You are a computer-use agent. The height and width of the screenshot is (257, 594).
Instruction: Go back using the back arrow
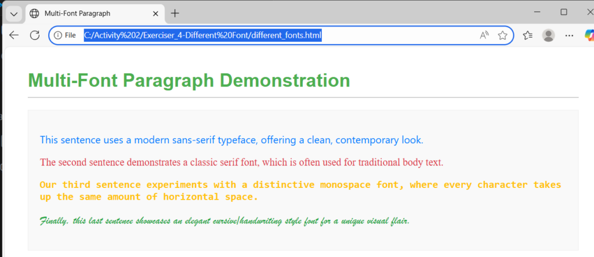[x=14, y=35]
